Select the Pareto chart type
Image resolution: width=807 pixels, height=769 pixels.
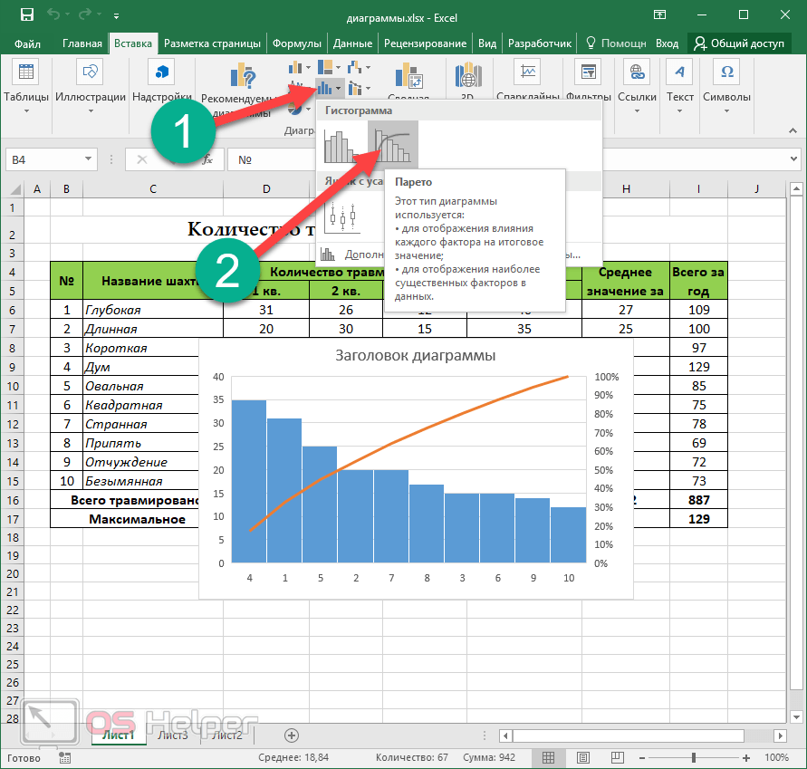[393, 145]
